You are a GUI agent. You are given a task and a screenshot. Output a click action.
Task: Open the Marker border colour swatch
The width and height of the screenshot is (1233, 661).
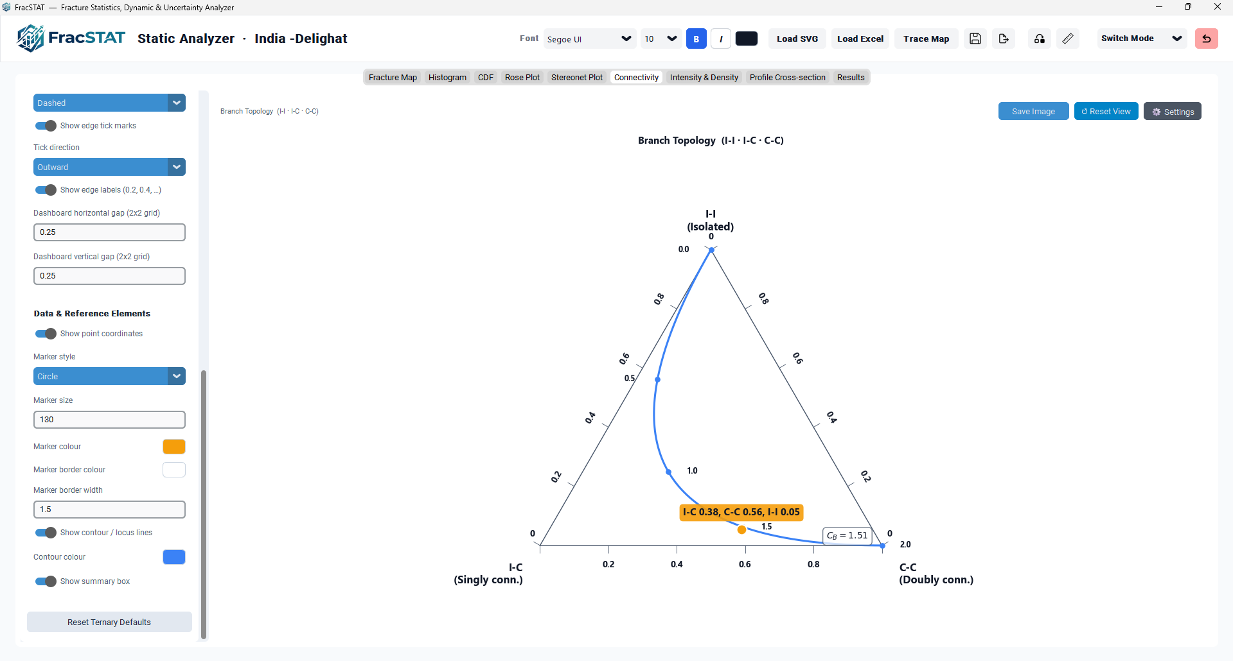tap(174, 470)
